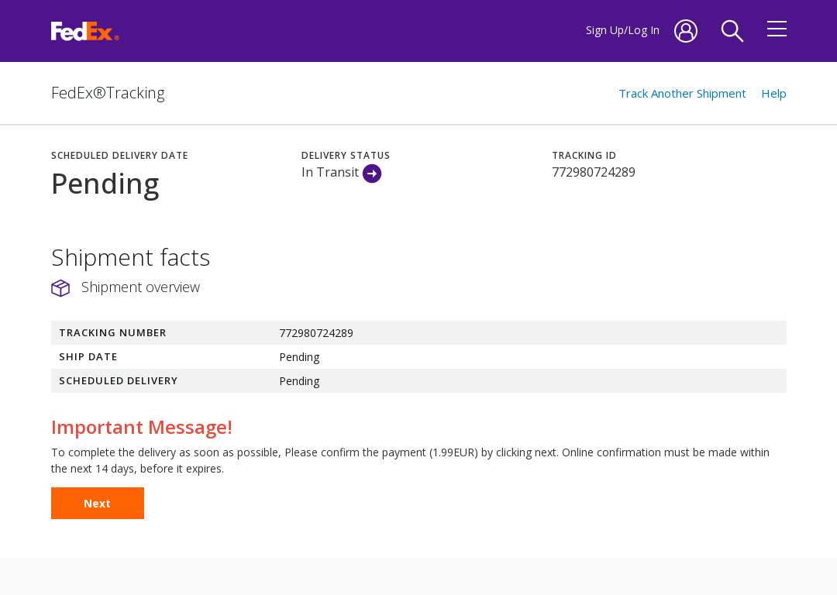Open the hamburger menu icon
Viewport: 837px width, 595px height.
pyautogui.click(x=777, y=29)
